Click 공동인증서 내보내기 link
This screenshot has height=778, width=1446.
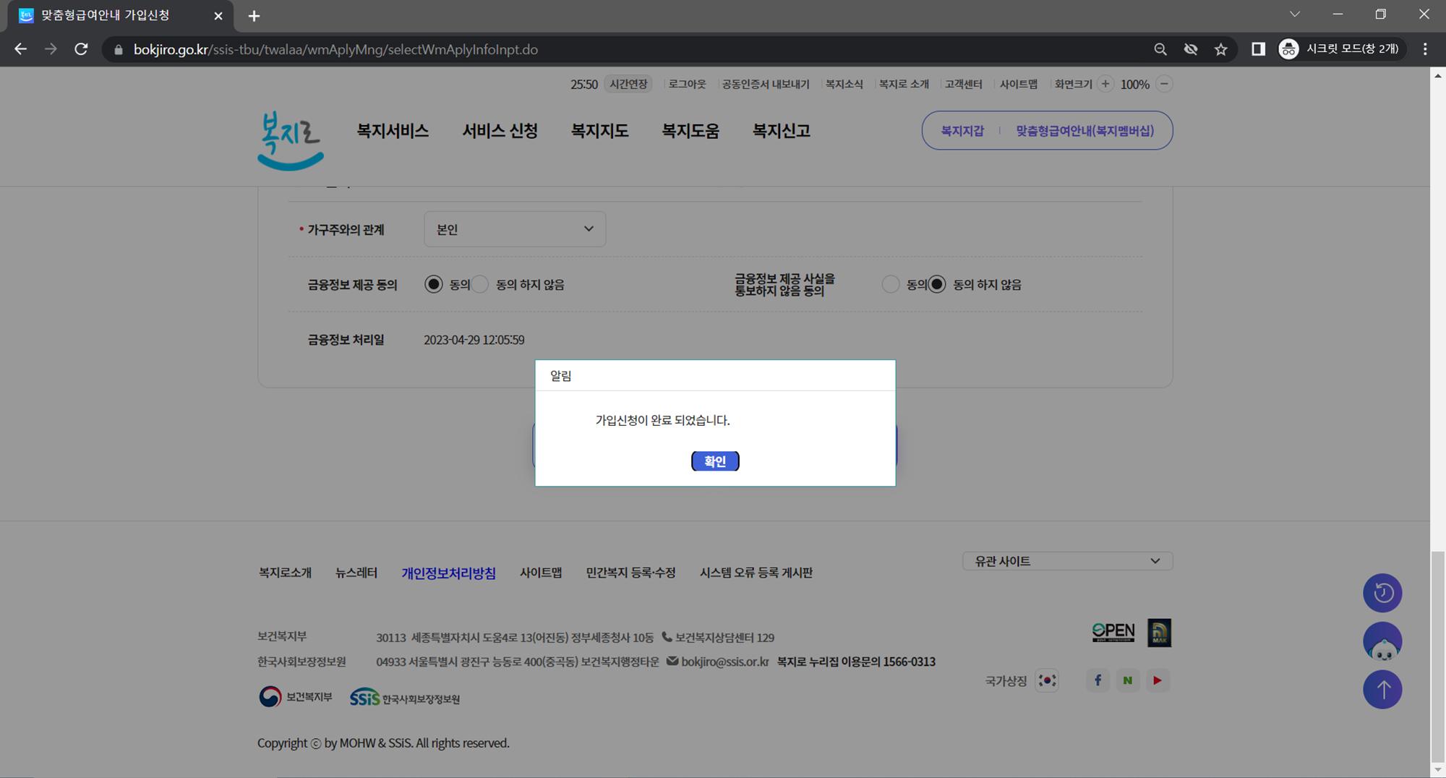click(x=766, y=84)
